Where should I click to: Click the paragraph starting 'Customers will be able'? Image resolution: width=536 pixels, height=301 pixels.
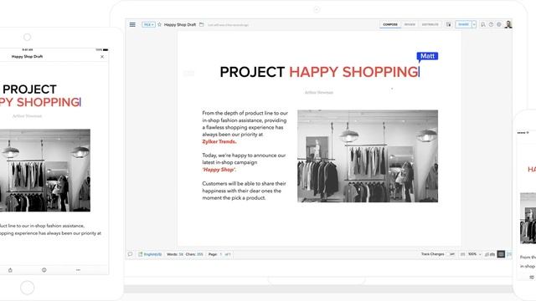coord(244,191)
